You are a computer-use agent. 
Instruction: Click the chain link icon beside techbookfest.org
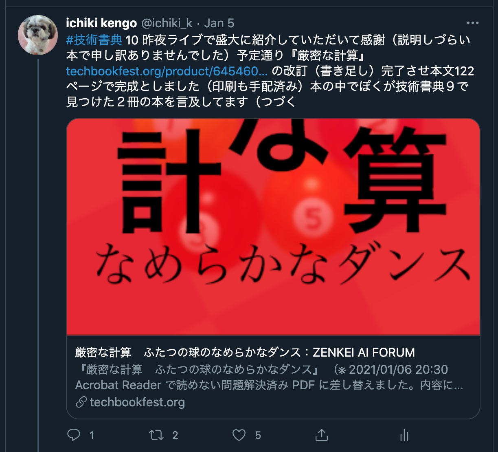point(81,402)
